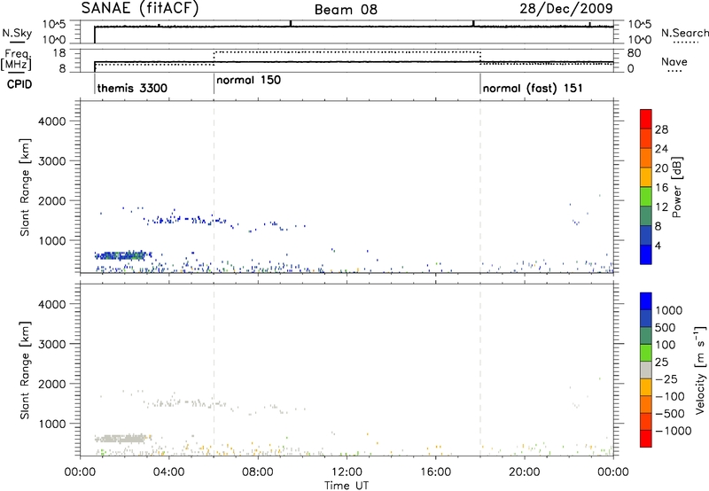Click the dashed 18:00 marker line in velocity panel
The width and height of the screenshot is (709, 491).
coord(480,370)
